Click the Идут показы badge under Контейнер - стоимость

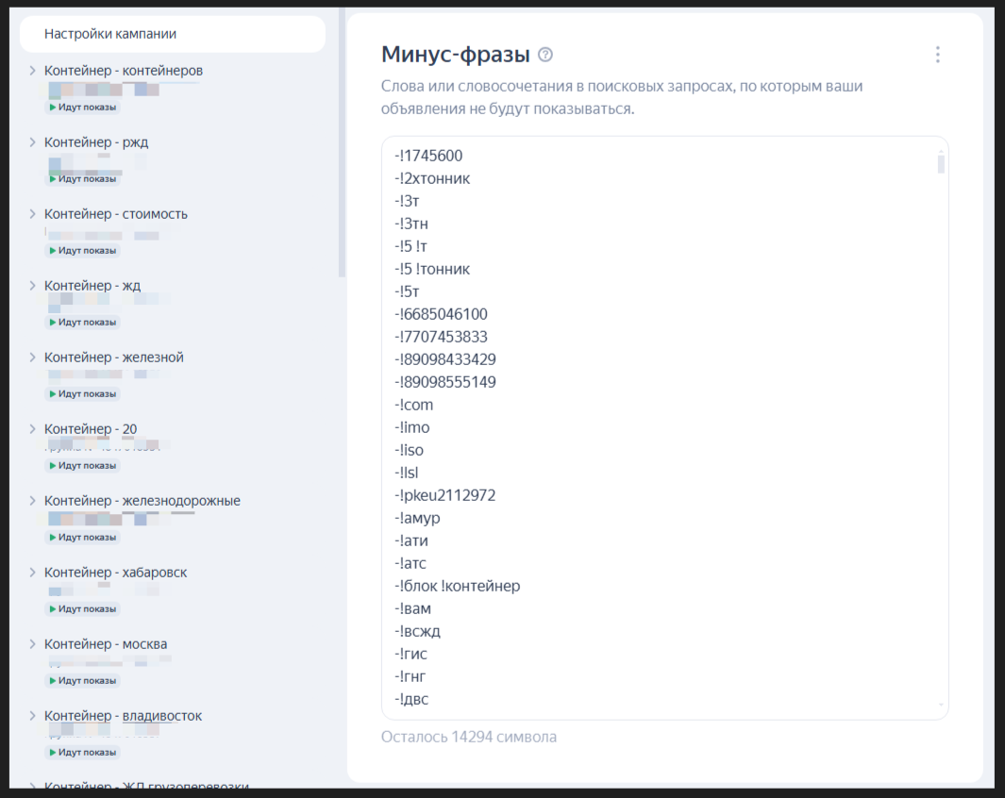tap(83, 250)
